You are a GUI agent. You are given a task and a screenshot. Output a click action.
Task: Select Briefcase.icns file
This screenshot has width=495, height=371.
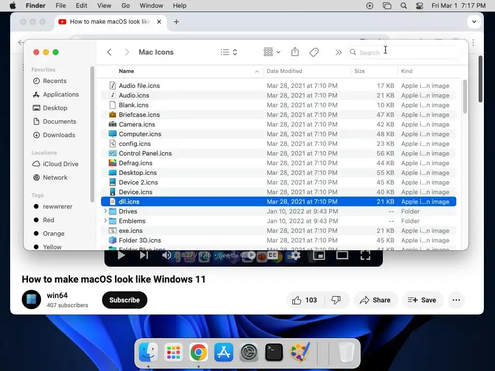tap(278, 115)
